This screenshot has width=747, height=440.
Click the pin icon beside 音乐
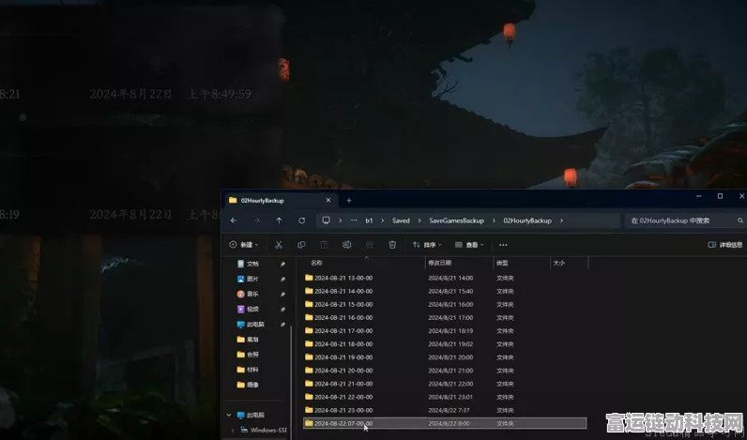pyautogui.click(x=282, y=295)
